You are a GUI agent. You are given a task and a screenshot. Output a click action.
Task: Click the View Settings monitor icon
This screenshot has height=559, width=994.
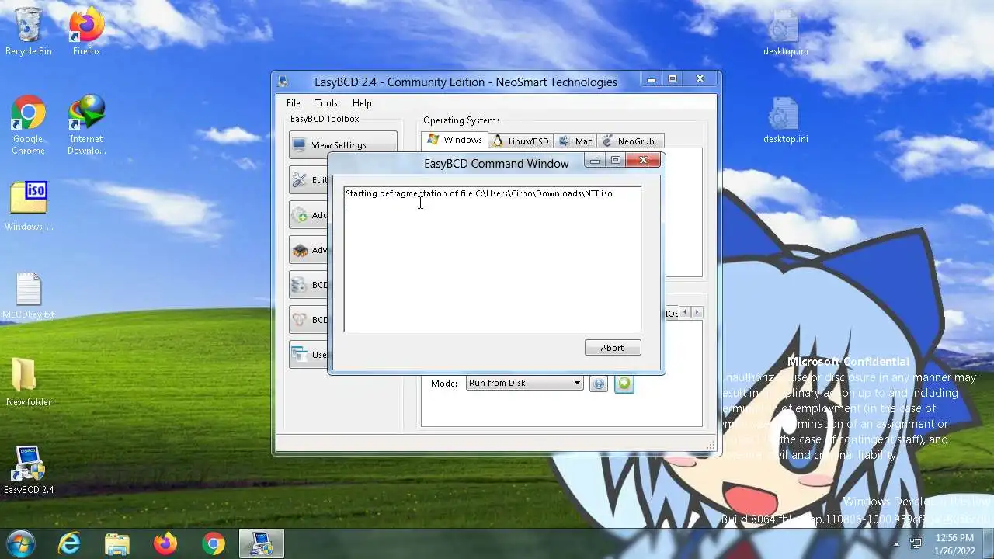[x=300, y=145]
